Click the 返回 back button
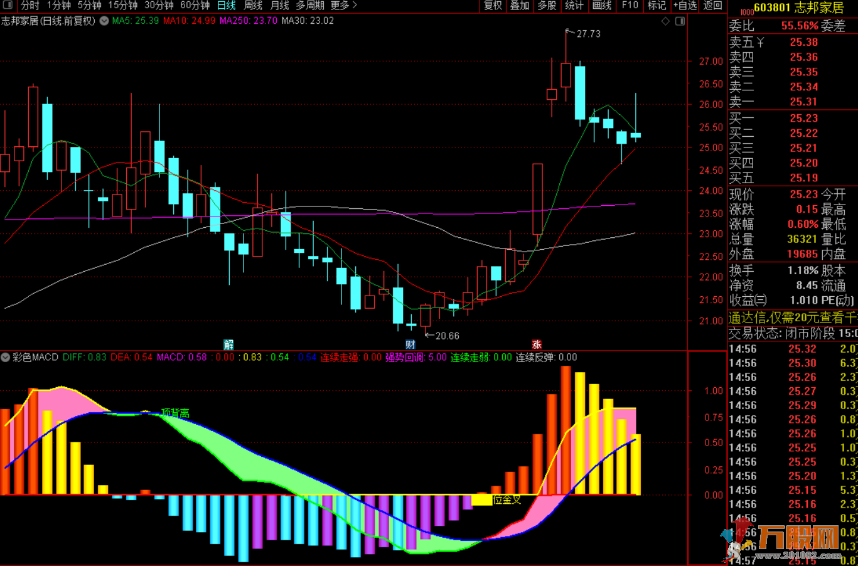The image size is (858, 566). tap(712, 5)
